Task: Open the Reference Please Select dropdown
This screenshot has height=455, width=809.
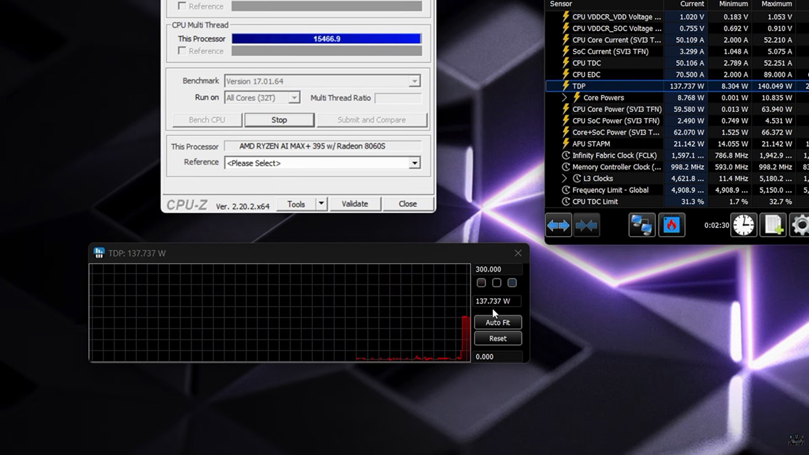Action: 415,163
